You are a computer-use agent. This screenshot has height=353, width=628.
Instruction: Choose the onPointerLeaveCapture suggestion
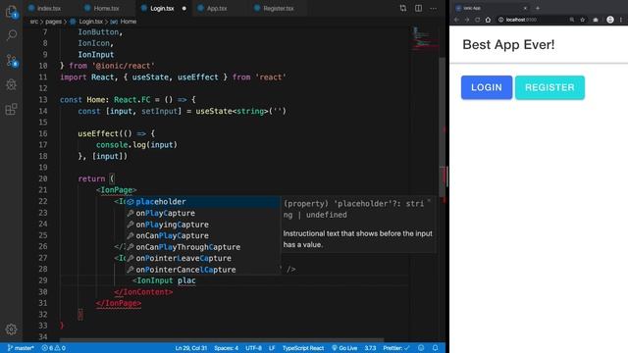click(x=203, y=258)
